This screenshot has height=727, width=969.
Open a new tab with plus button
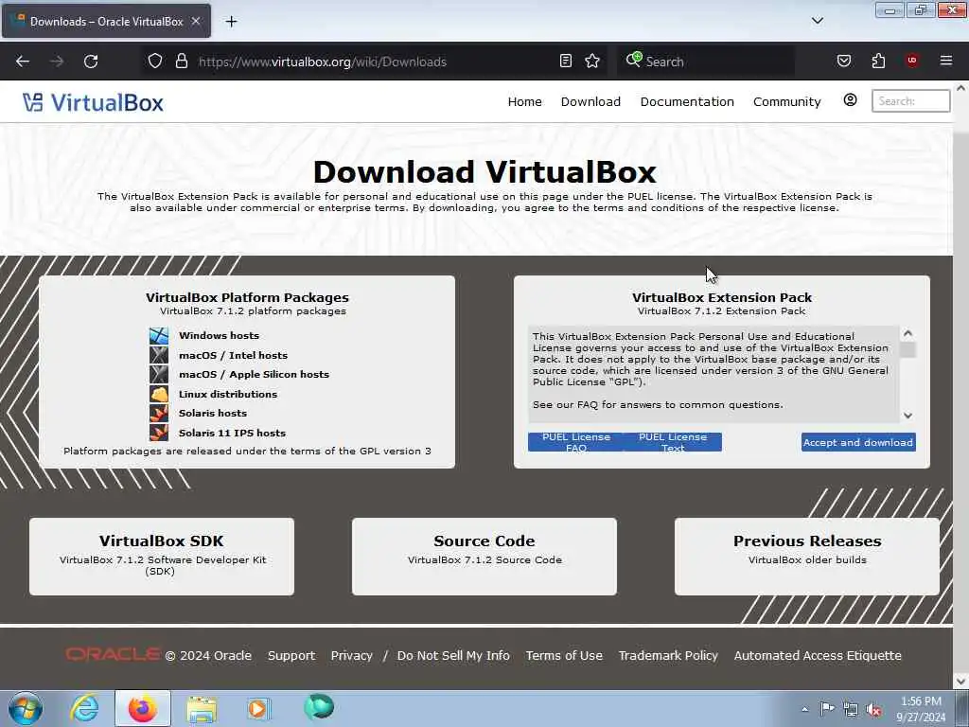[x=231, y=22]
